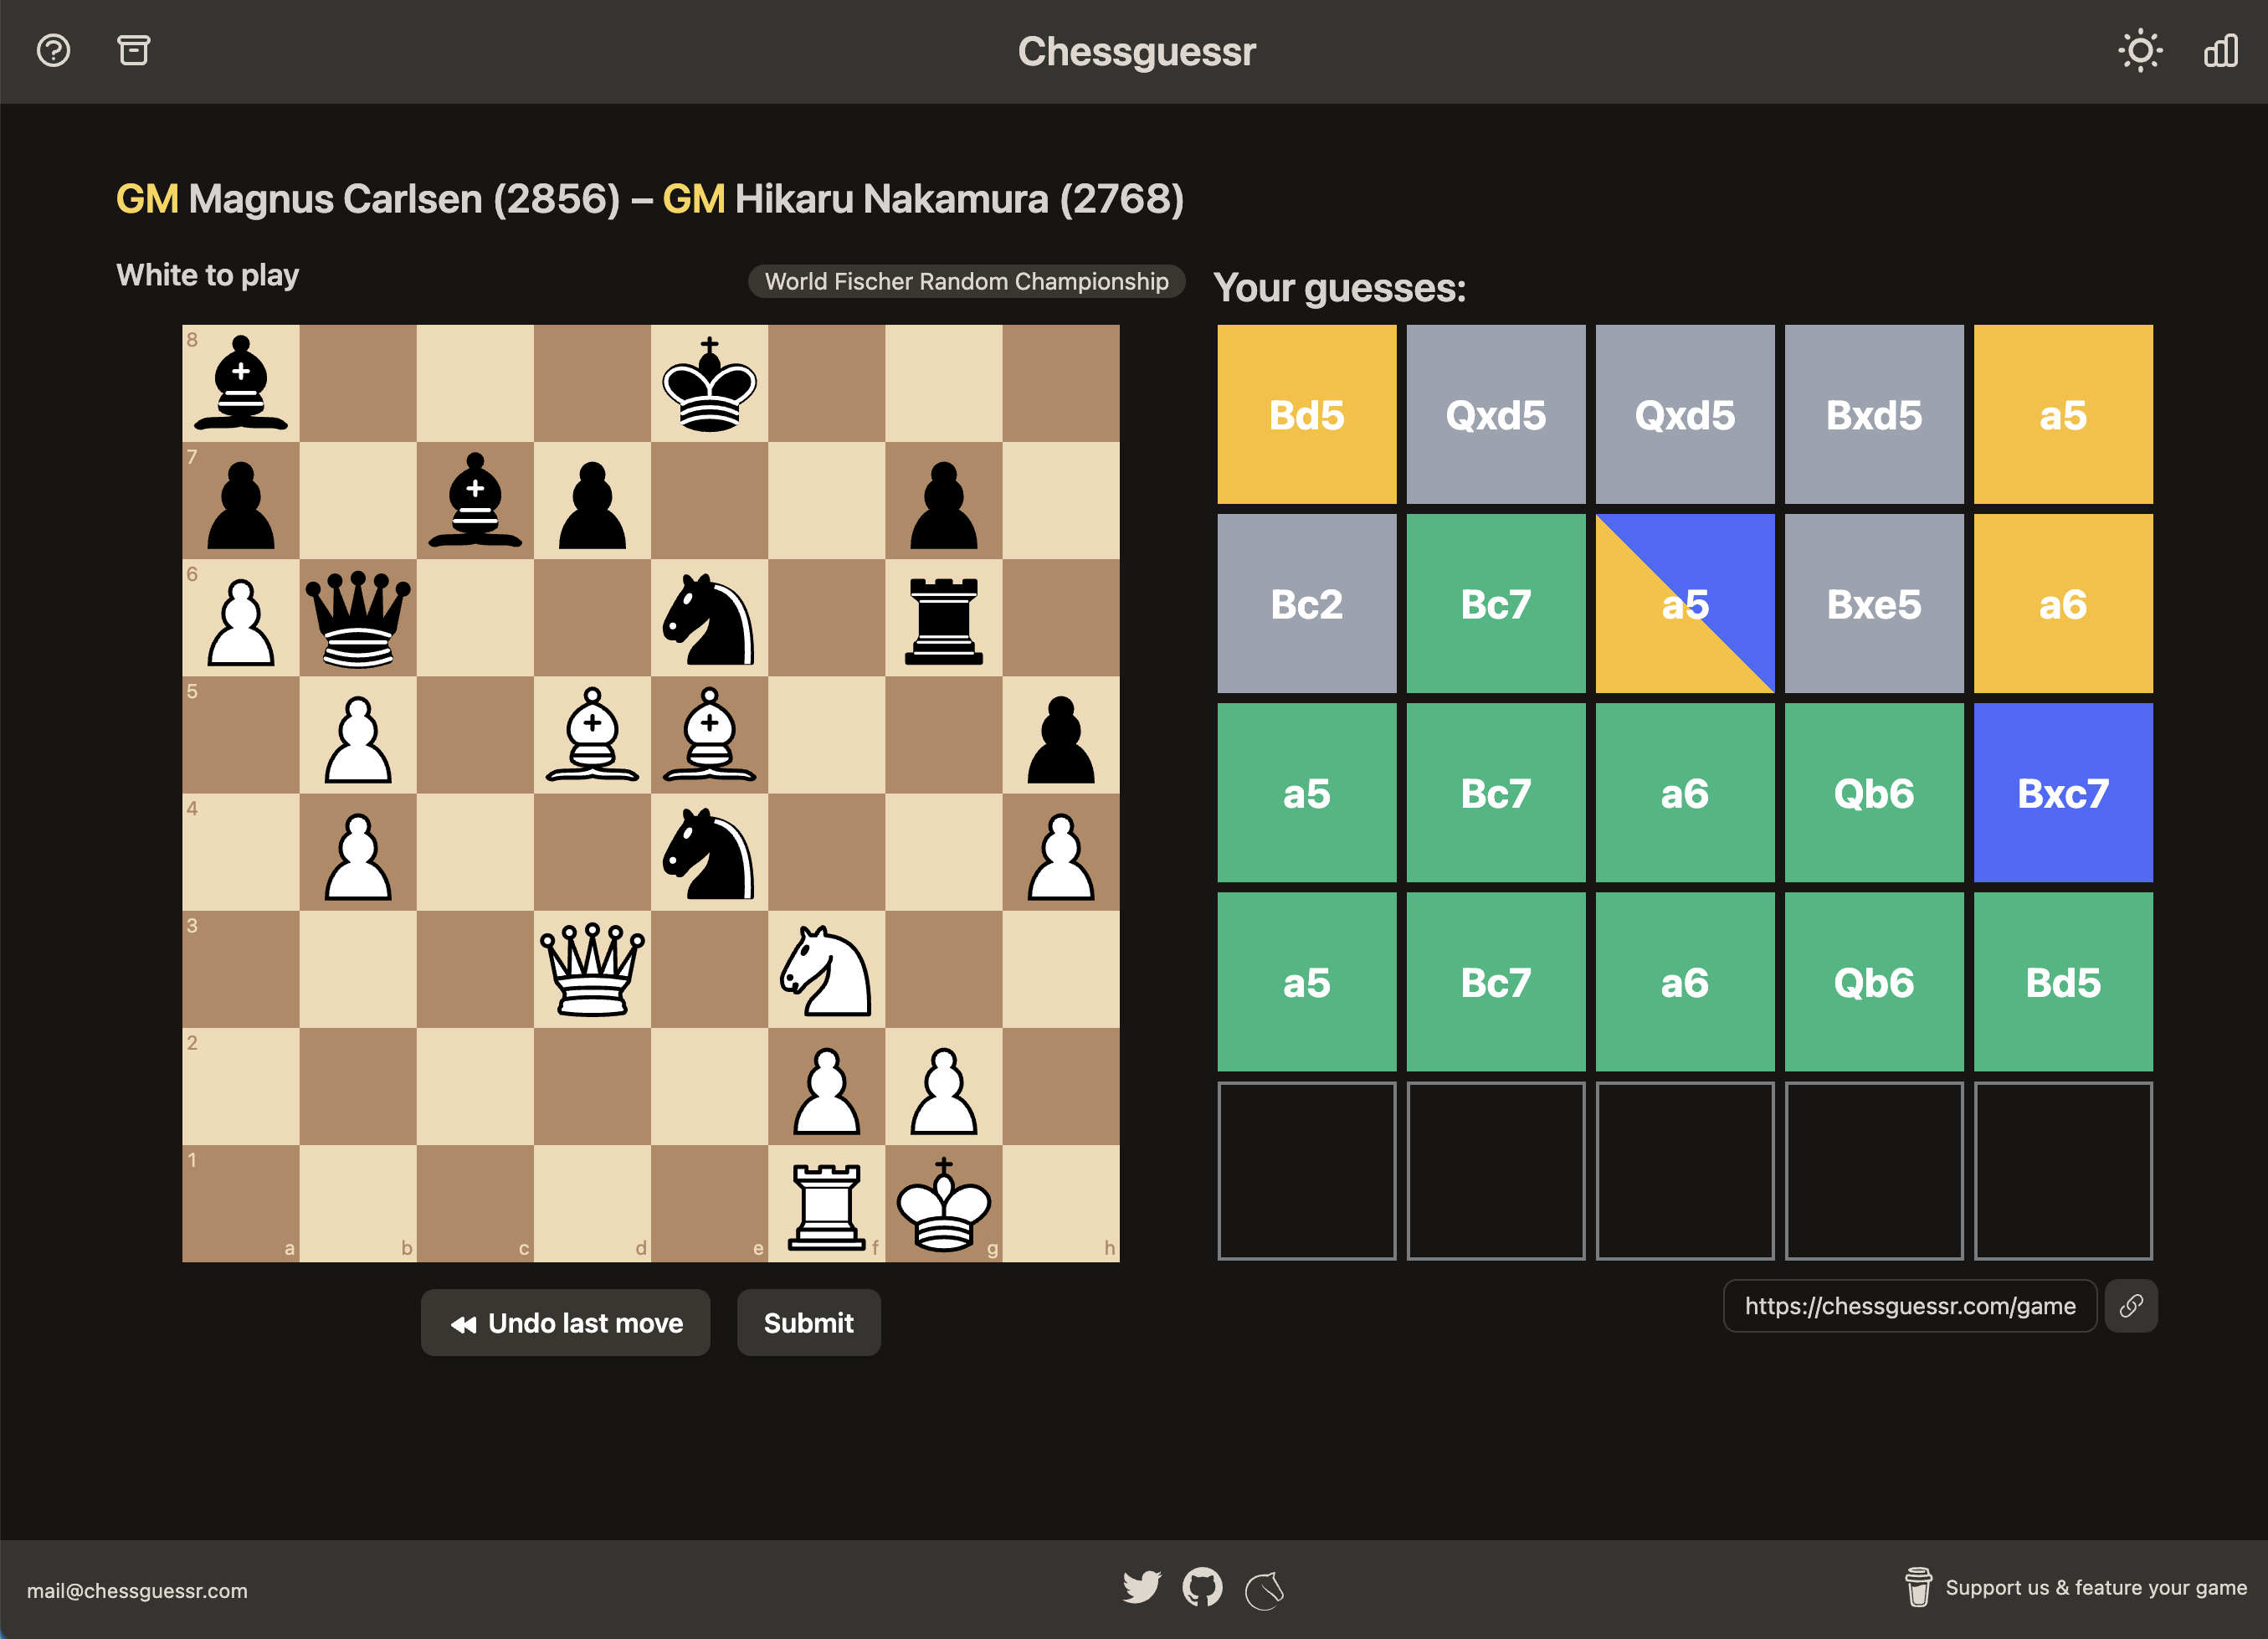Open the GitHub icon in footer
2268x1639 pixels.
[x=1202, y=1587]
